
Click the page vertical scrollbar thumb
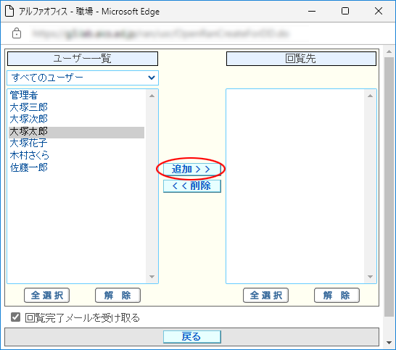[389, 187]
